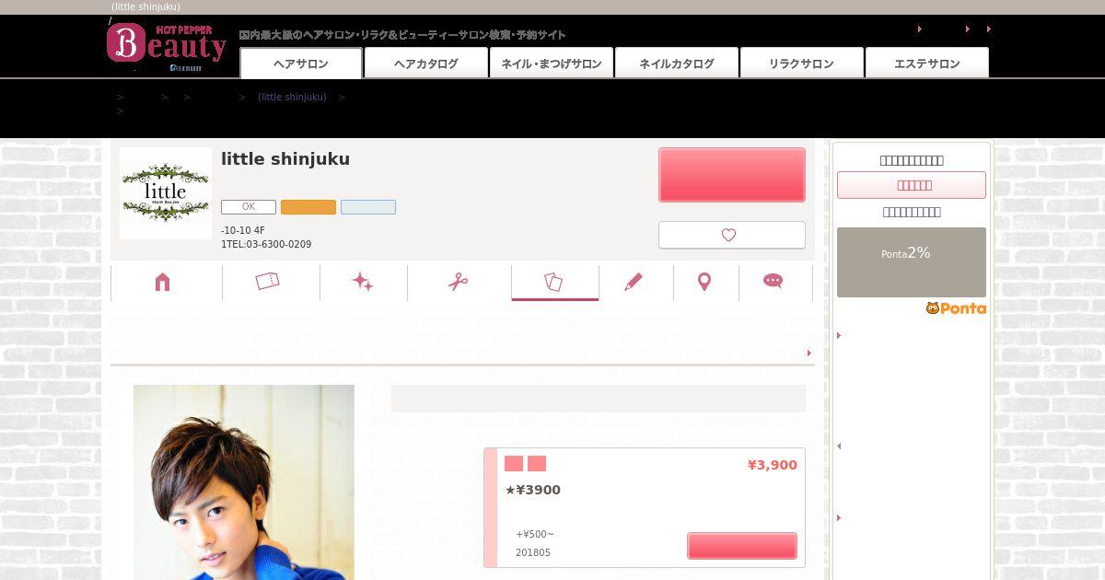Open the salon home tab icon
This screenshot has height=580, width=1105.
163,282
